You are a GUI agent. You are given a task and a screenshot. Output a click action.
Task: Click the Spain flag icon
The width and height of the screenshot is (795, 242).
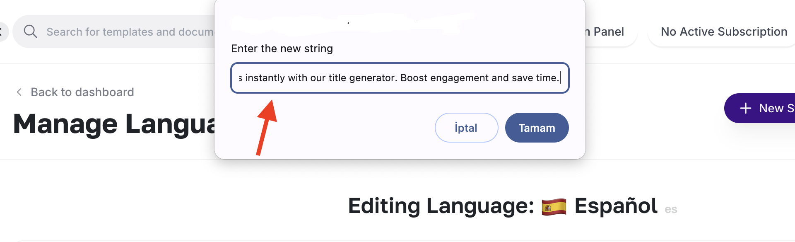tap(554, 207)
